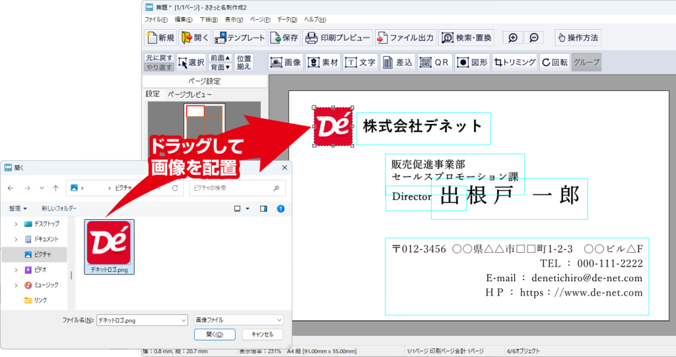Select the 選択 (Select) tool
The image size is (676, 357).
[x=191, y=62]
